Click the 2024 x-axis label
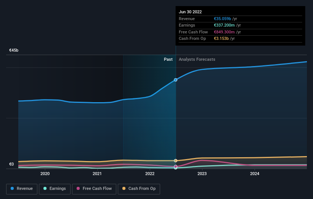Viewport: 313px width, 199px height. [255, 174]
